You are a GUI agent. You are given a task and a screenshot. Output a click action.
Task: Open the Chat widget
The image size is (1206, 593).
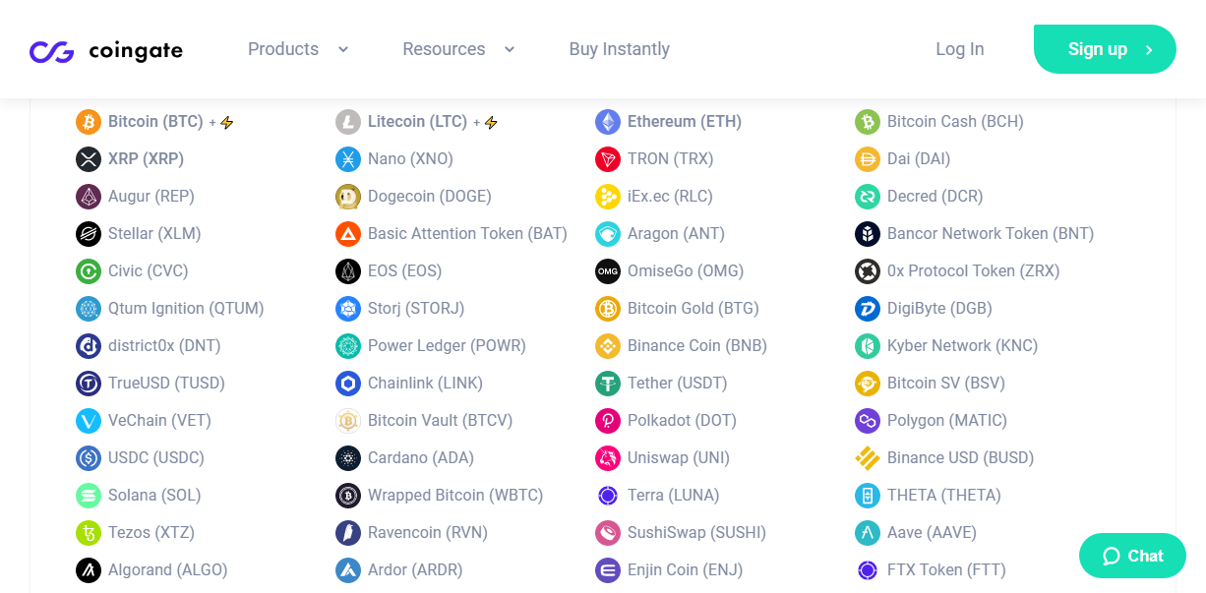pyautogui.click(x=1132, y=556)
